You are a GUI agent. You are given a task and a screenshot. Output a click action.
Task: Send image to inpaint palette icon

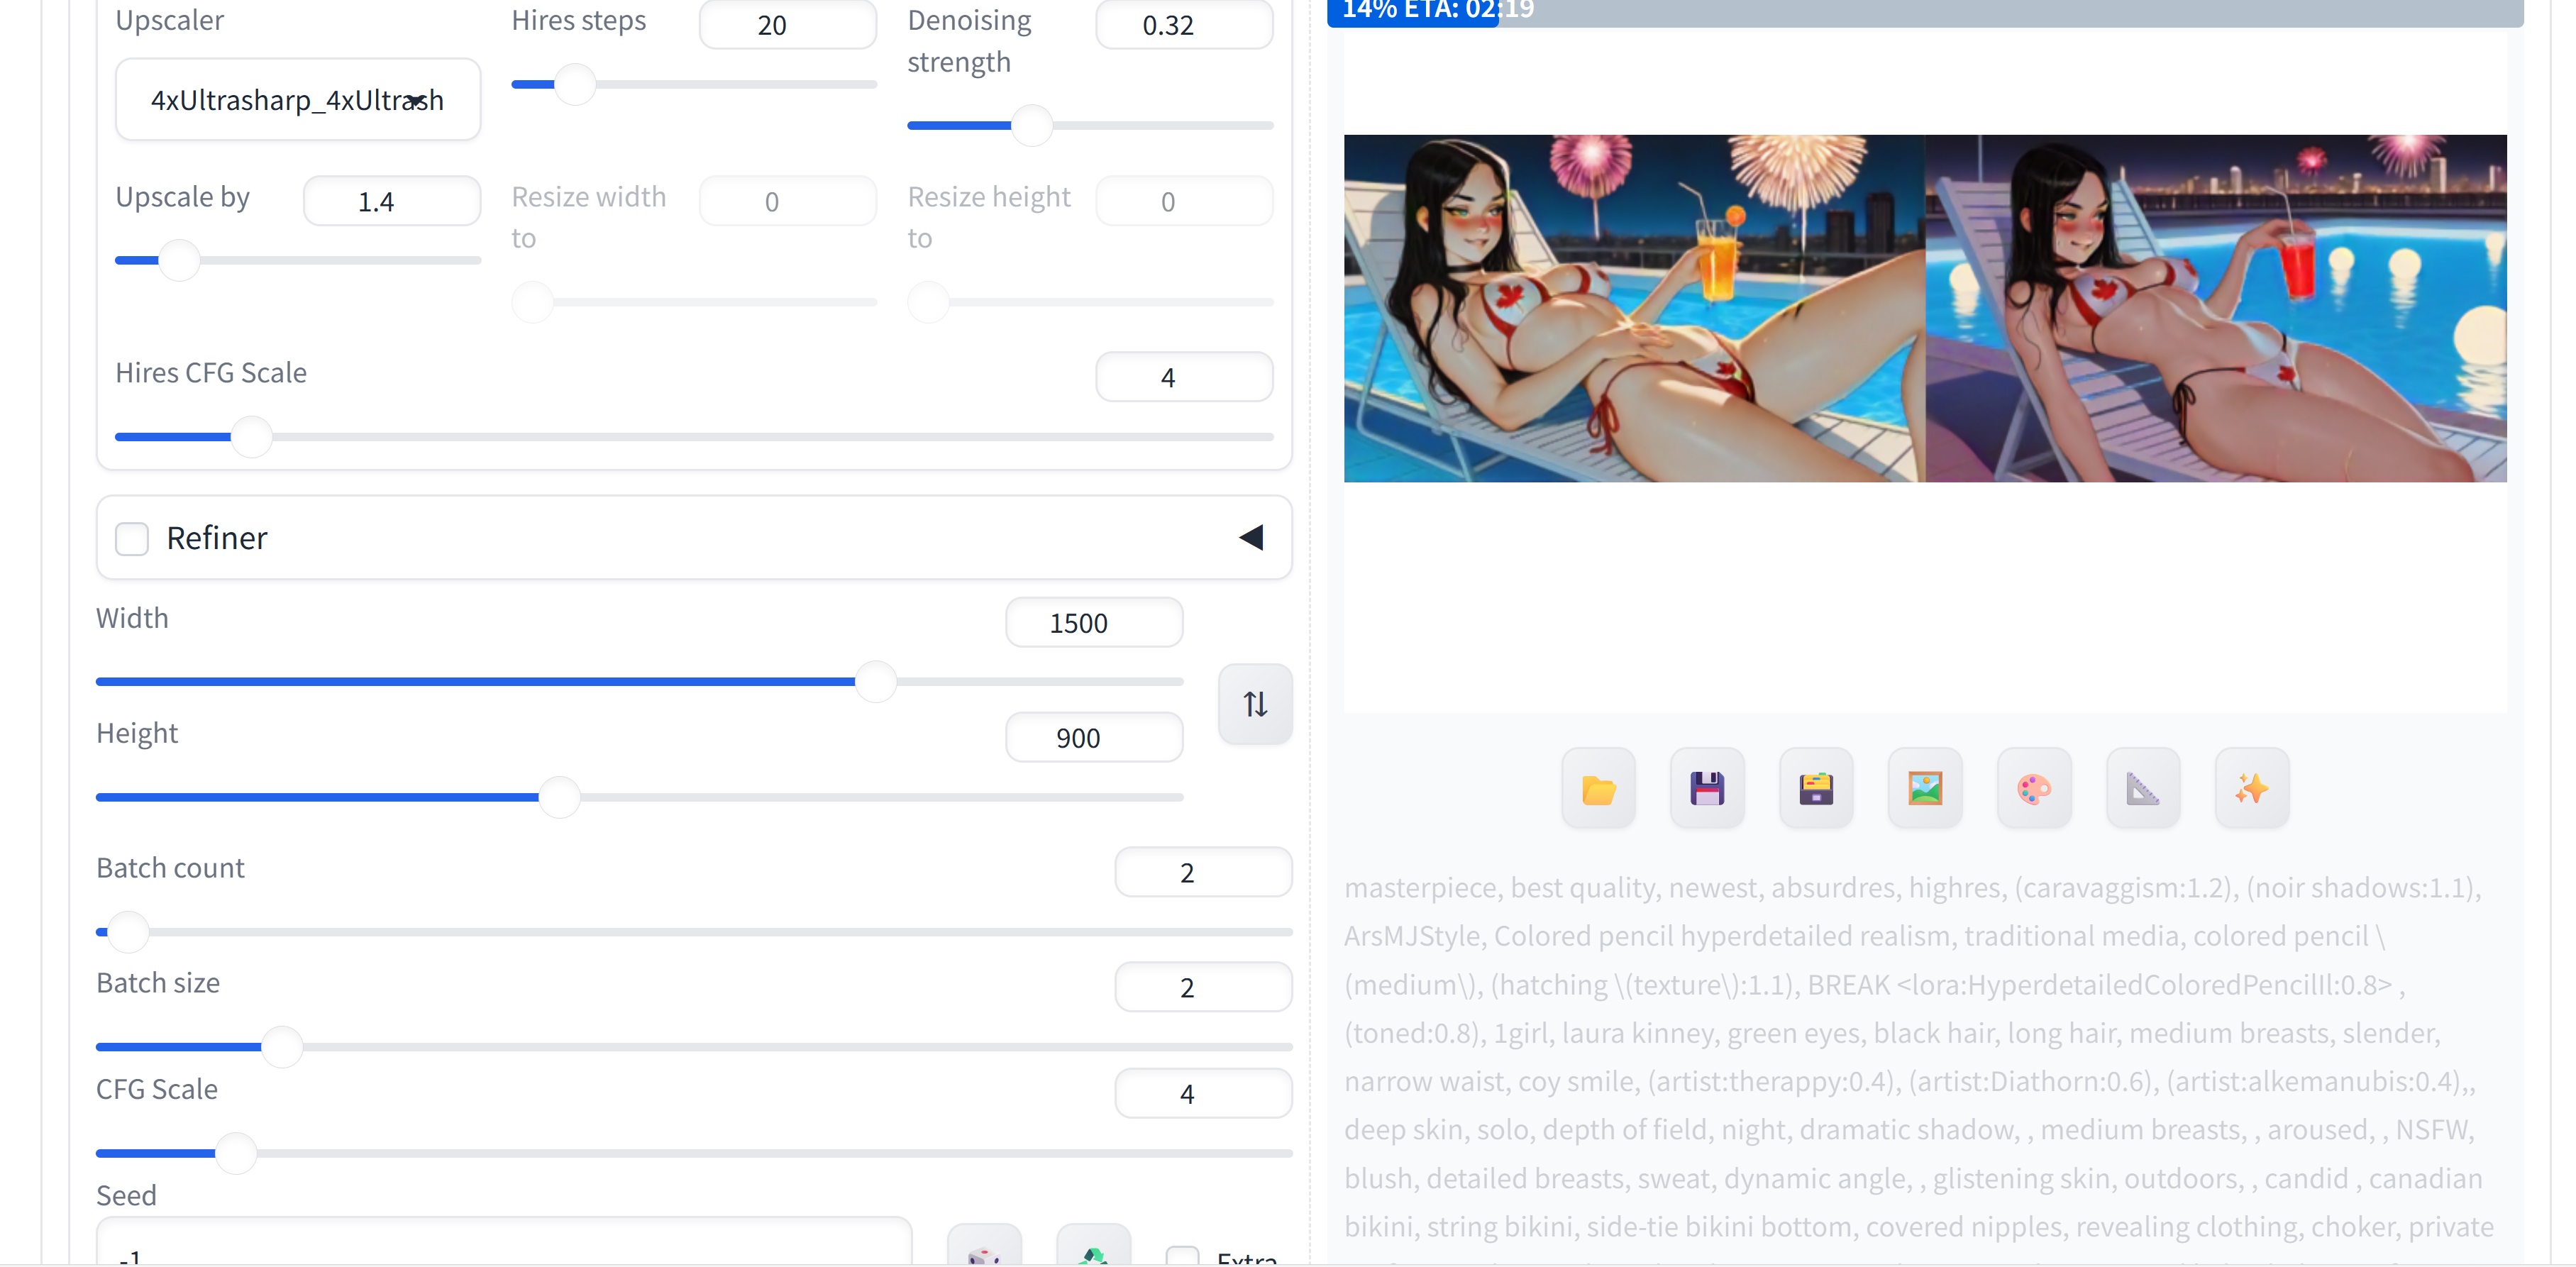[x=2034, y=789]
